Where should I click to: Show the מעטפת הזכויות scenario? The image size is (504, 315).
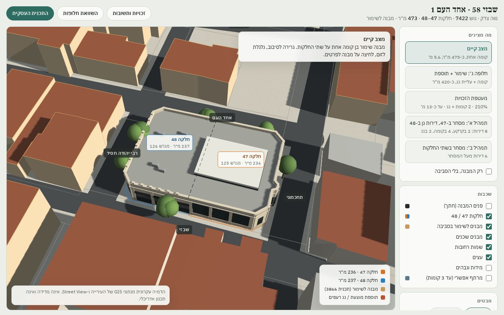(448, 102)
